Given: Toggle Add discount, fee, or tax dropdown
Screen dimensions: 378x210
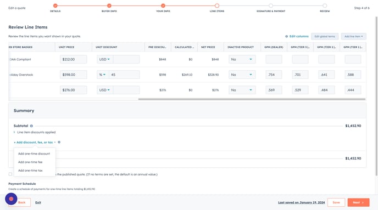Looking at the screenshot, I should coord(35,143).
